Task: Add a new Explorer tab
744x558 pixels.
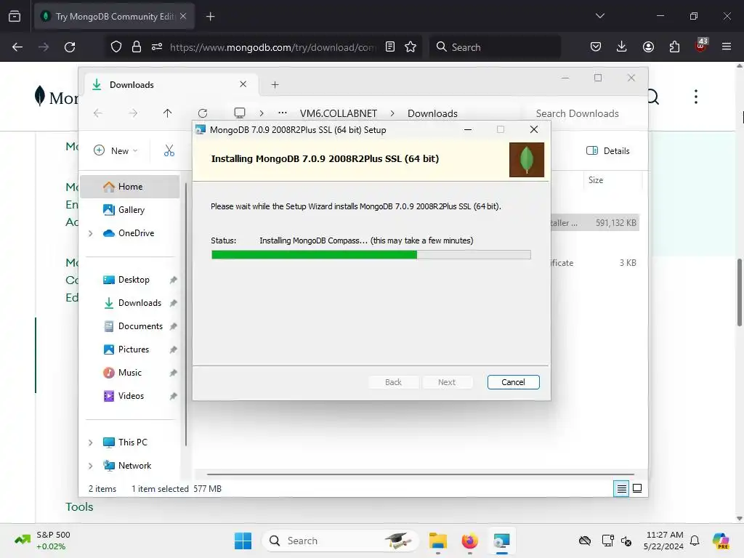Action: click(x=275, y=84)
